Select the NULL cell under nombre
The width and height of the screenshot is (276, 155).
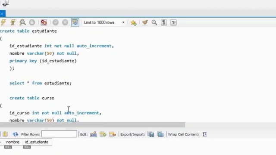[8, 147]
